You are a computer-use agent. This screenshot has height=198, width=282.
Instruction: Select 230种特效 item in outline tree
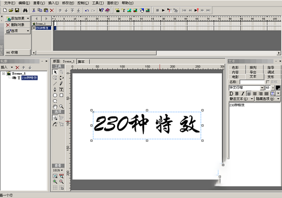tap(29, 78)
